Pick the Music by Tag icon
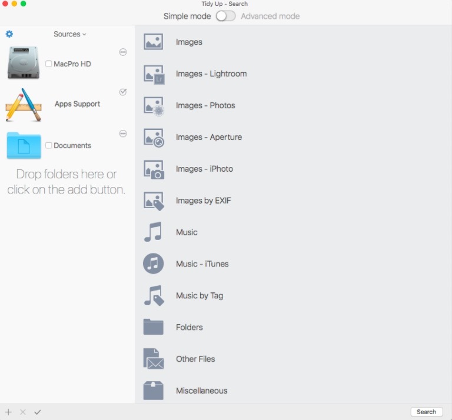The height and width of the screenshot is (420, 452). (x=154, y=296)
